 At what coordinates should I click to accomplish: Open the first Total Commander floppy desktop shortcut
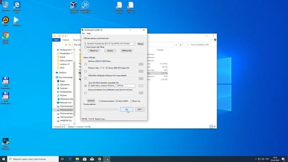coord(5,83)
